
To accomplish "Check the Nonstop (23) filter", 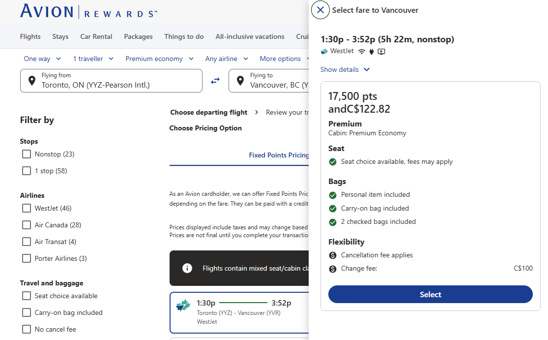I will [x=27, y=154].
